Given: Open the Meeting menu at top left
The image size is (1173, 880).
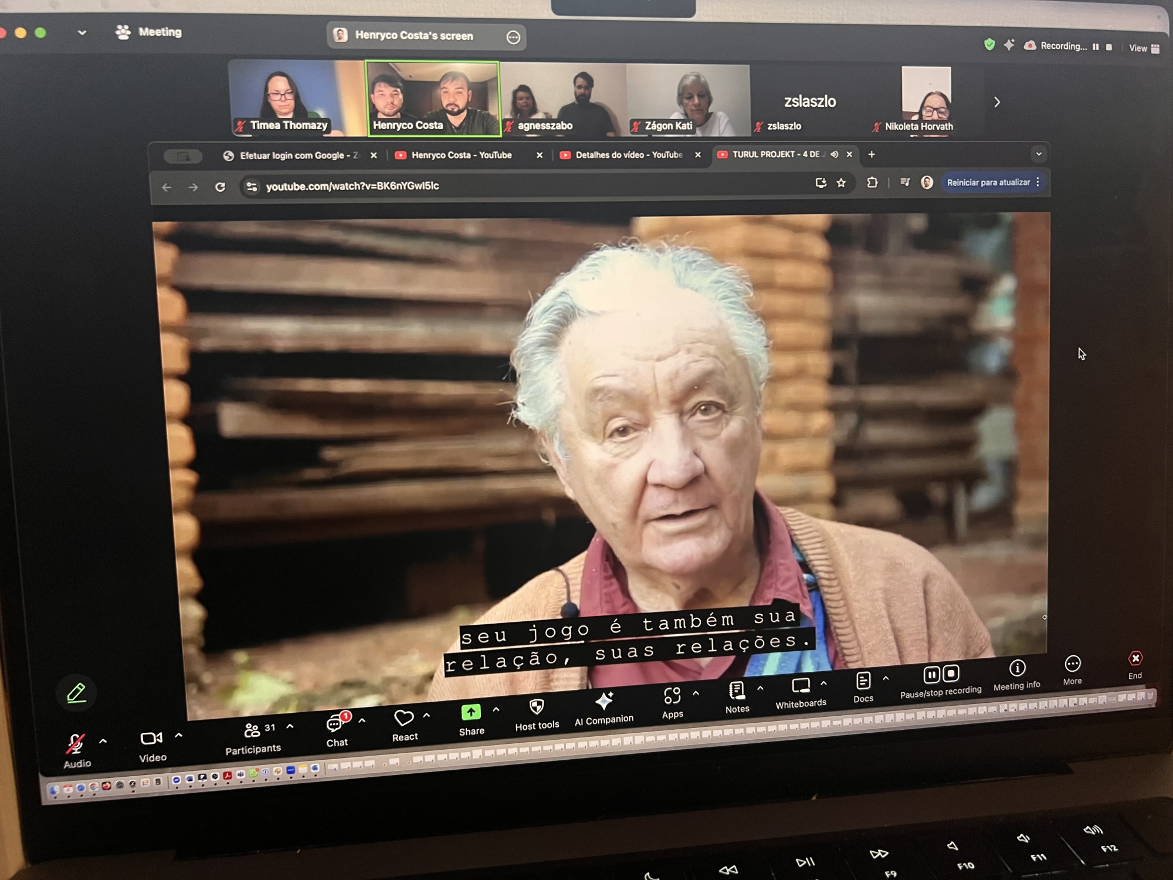Looking at the screenshot, I should (149, 32).
